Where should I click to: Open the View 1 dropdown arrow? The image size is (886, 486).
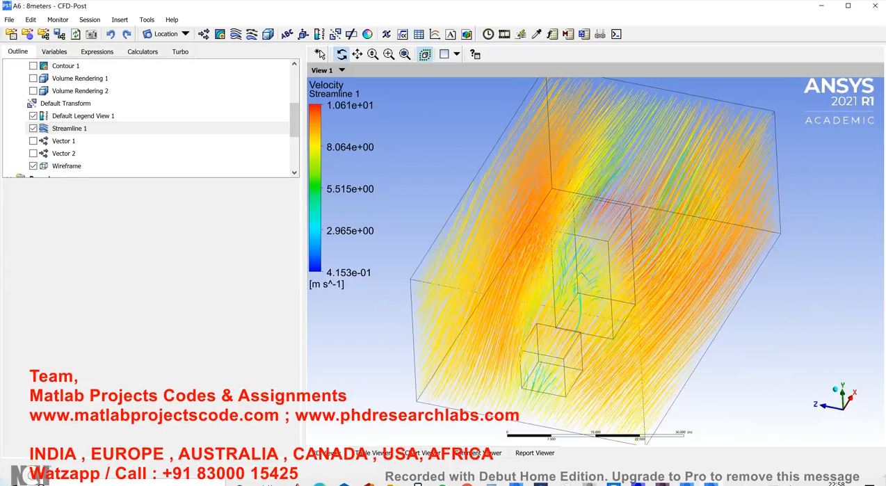341,70
